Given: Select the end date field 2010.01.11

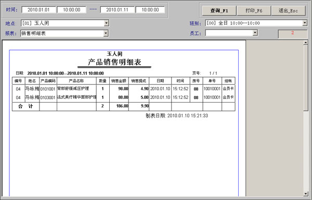Looking at the screenshot, I should coord(117,10).
